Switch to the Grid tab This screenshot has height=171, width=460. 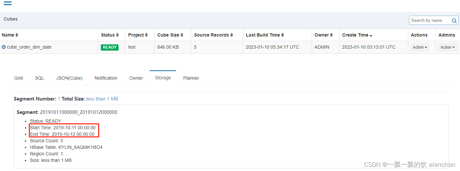[x=19, y=78]
